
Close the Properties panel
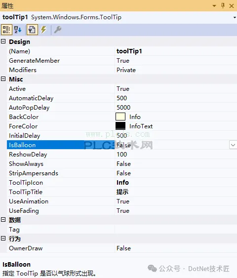pos(232,6)
